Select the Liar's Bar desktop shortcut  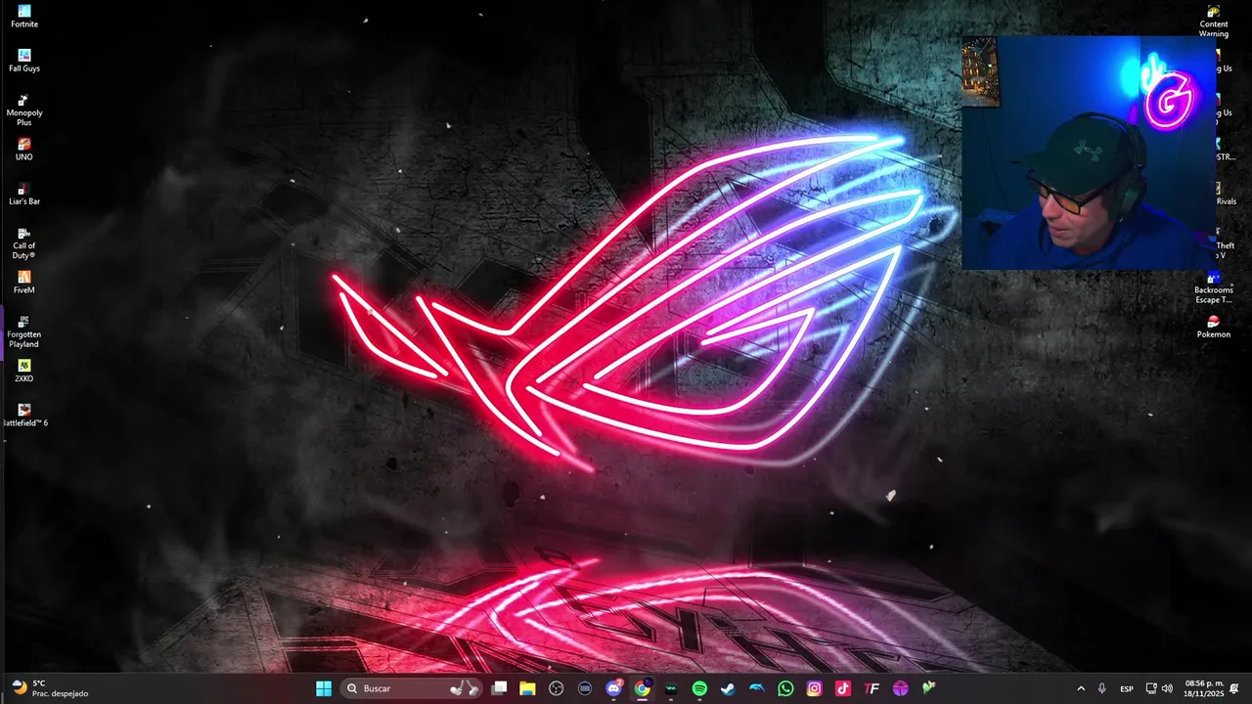pos(24,194)
